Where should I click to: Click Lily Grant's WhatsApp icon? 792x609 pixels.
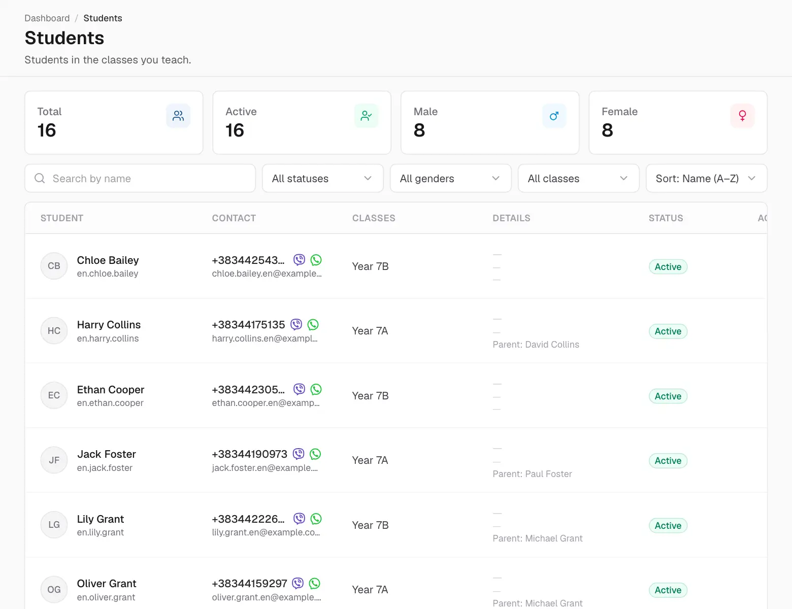pos(316,519)
